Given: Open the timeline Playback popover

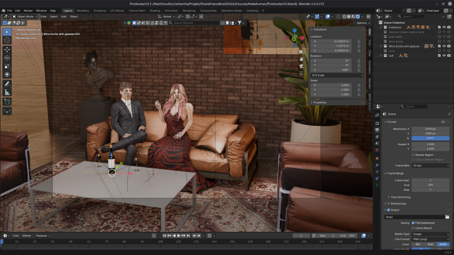Looking at the screenshot, I should point(43,236).
